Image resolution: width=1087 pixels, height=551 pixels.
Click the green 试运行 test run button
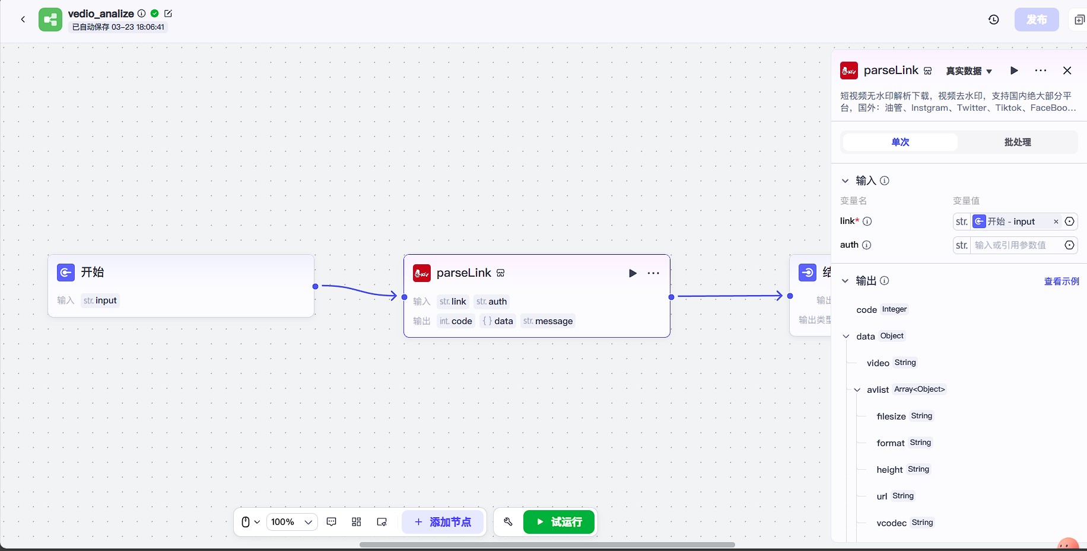pos(559,522)
